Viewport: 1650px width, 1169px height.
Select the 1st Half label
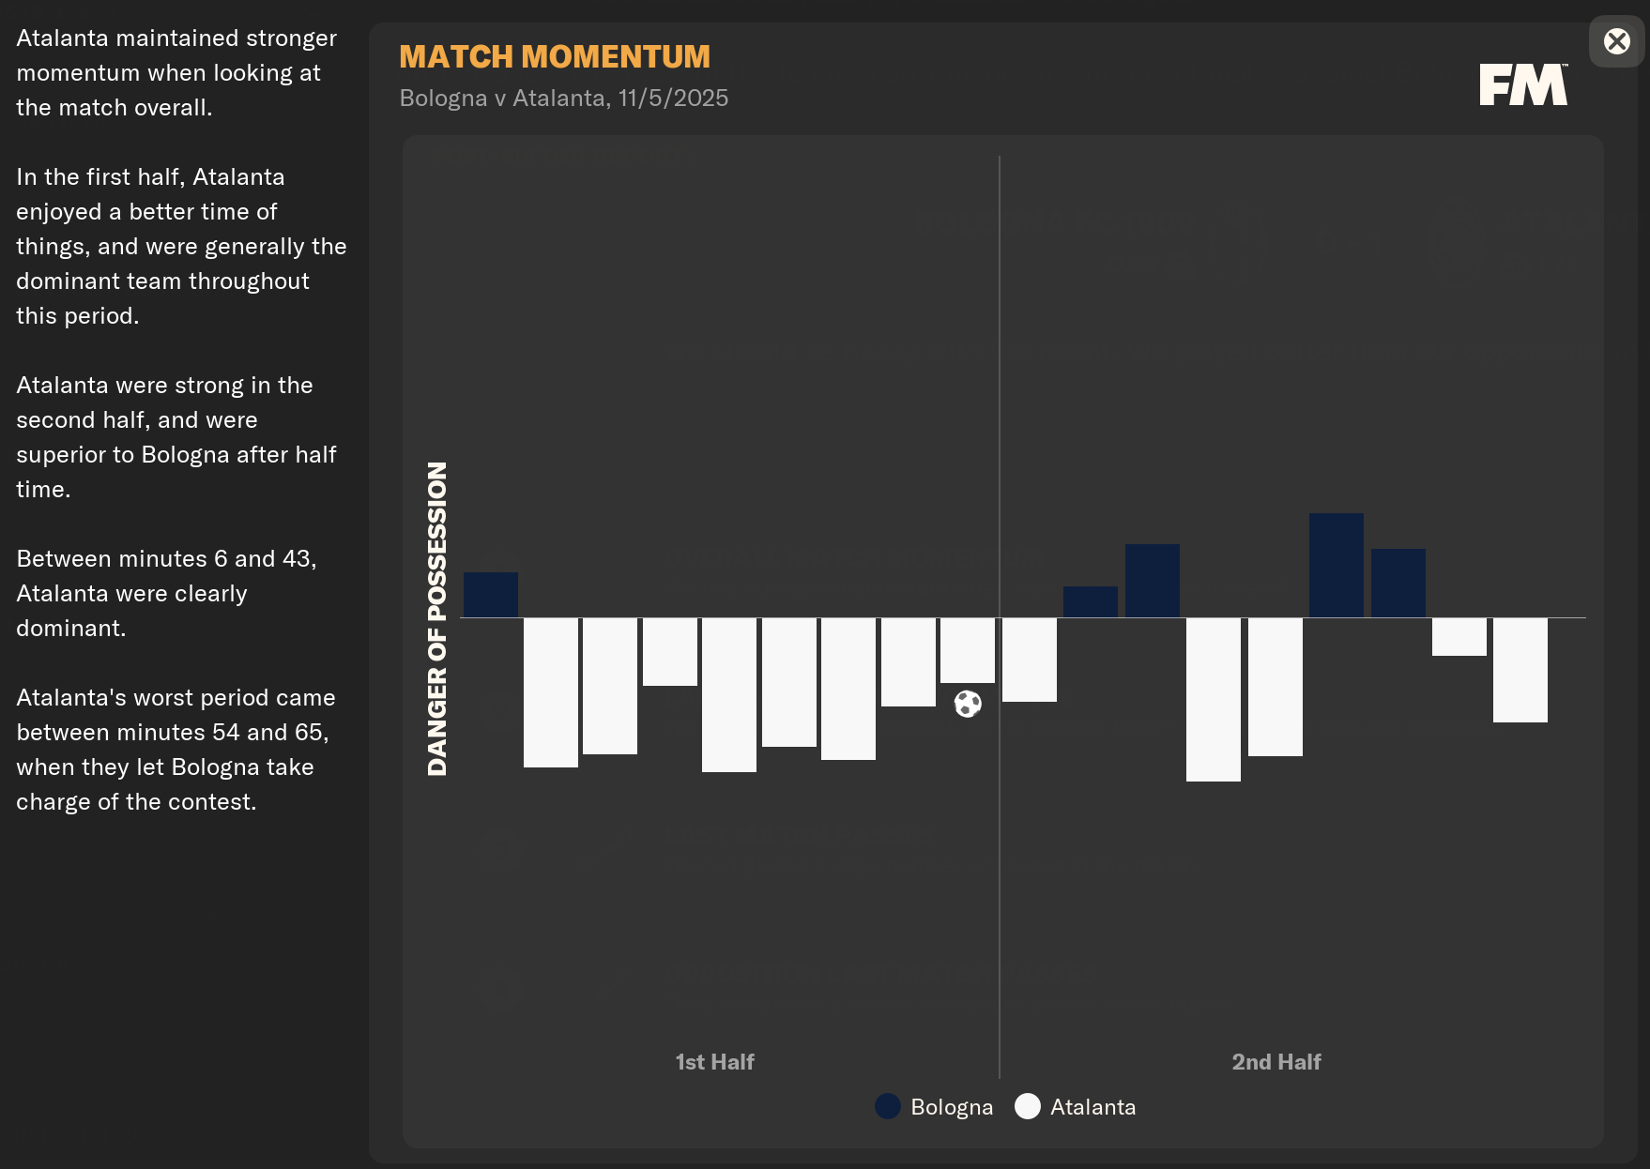click(x=714, y=1062)
